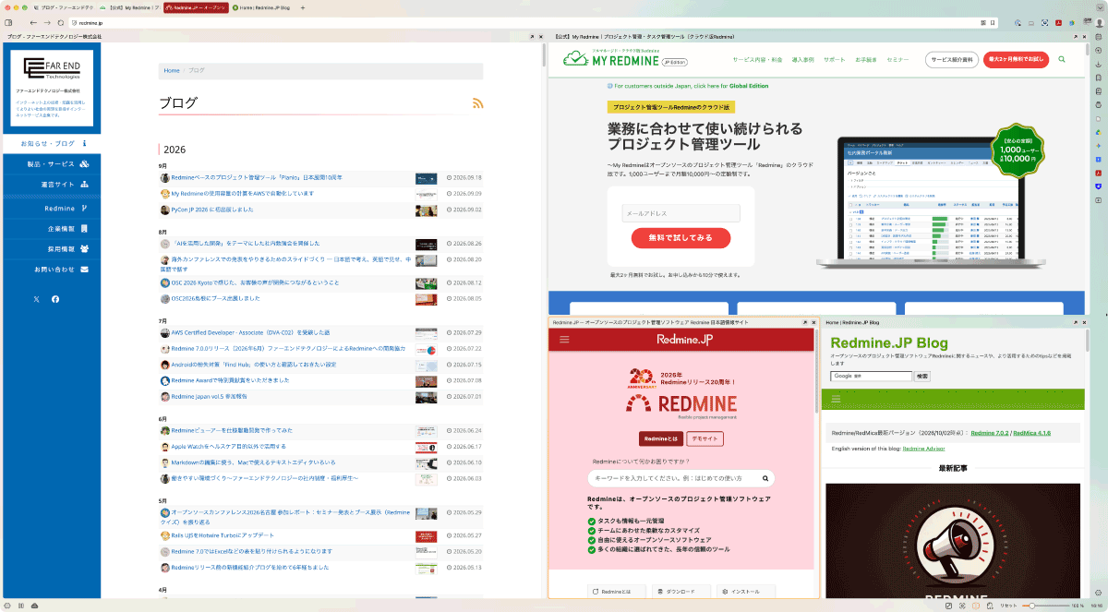Open the RSS feed icon beside ブログ heading
The image size is (1108, 612).
click(477, 102)
